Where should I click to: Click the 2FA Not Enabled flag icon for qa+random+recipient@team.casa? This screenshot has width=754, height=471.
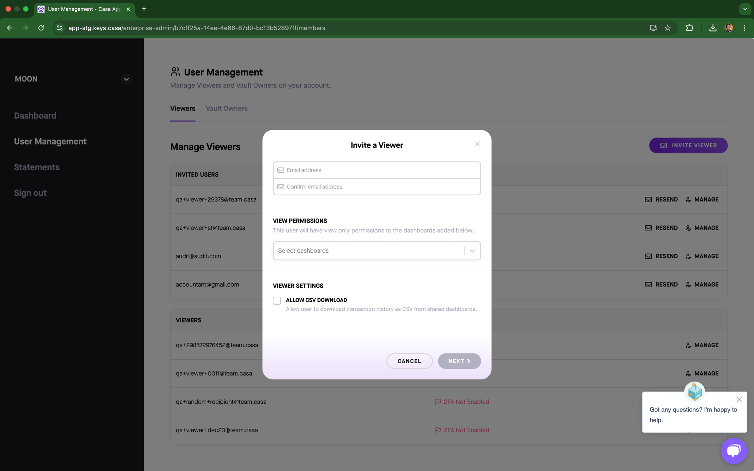pos(438,402)
